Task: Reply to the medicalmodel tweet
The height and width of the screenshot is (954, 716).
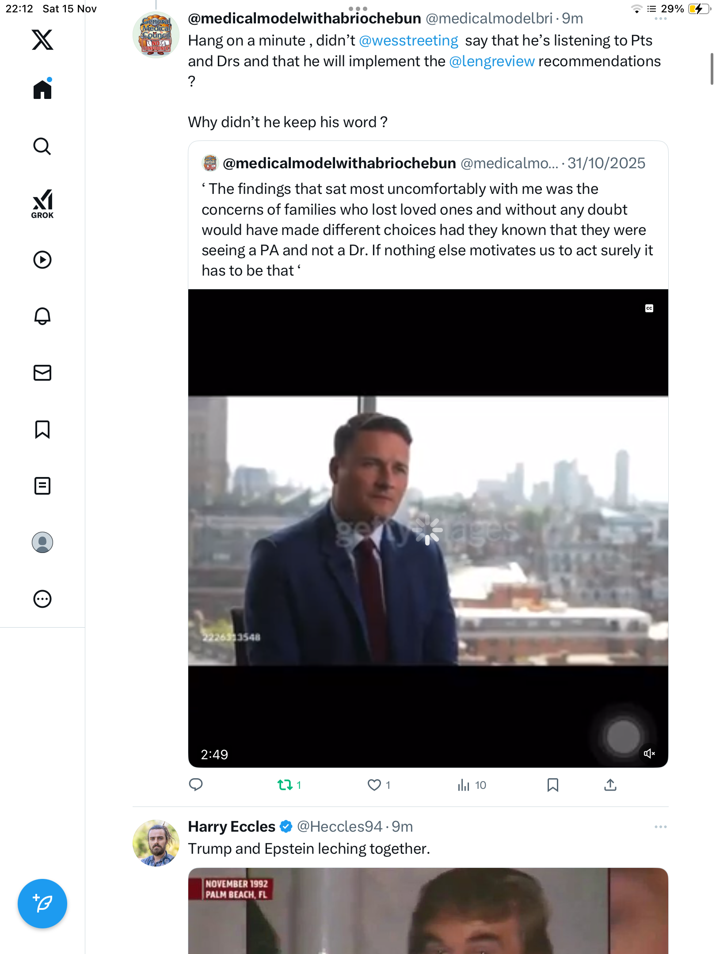Action: pos(196,785)
